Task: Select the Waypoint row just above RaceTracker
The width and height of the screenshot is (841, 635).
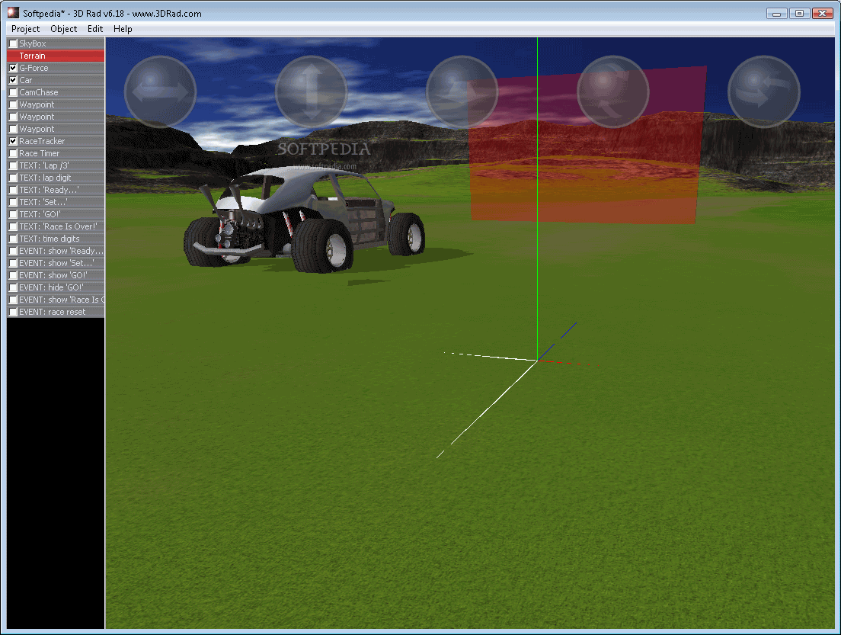Action: pyautogui.click(x=56, y=129)
